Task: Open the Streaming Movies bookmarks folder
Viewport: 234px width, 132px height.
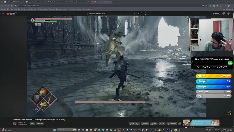Action: coord(62,9)
